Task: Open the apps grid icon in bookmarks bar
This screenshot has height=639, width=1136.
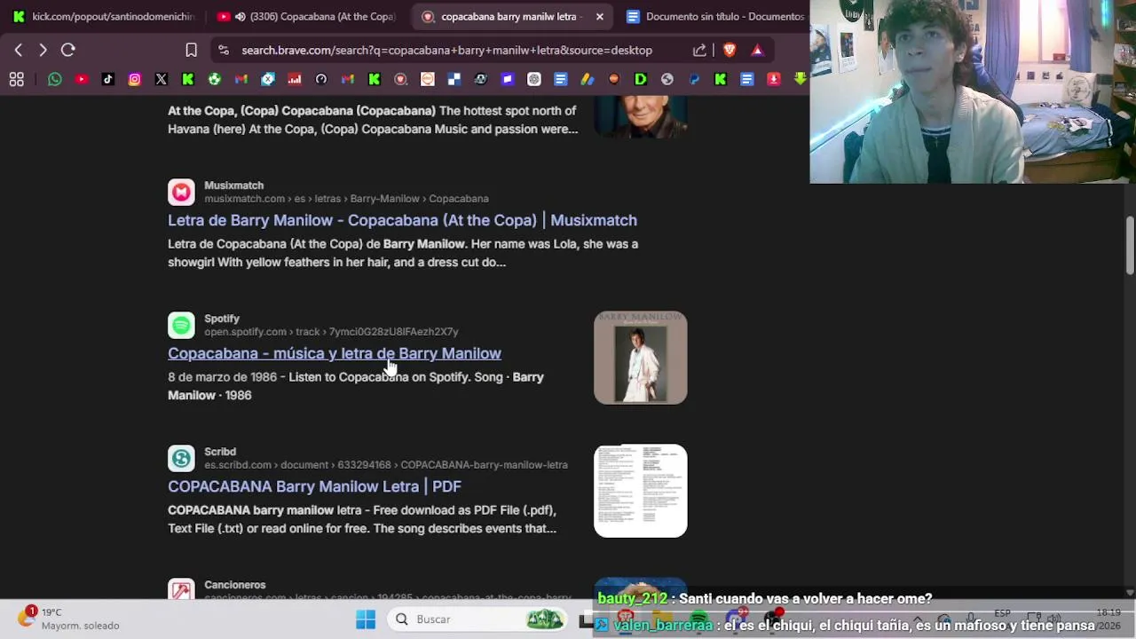Action: 16,79
